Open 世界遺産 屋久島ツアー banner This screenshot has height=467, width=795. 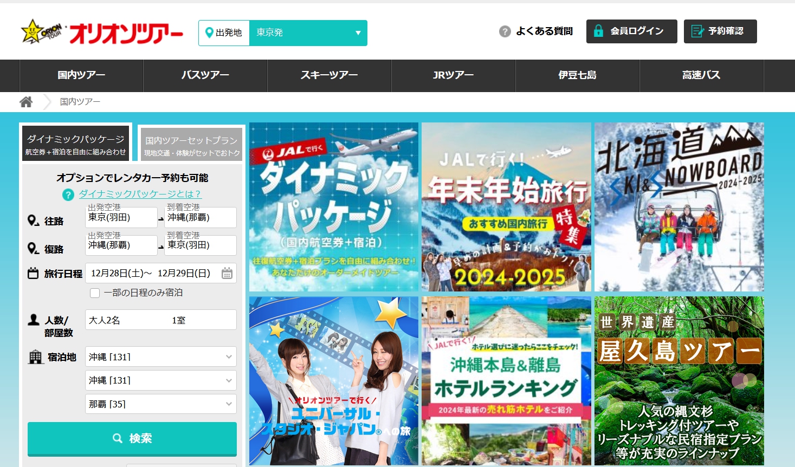(679, 381)
